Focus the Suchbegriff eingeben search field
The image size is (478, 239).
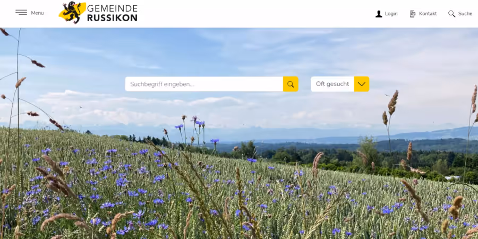(204, 84)
